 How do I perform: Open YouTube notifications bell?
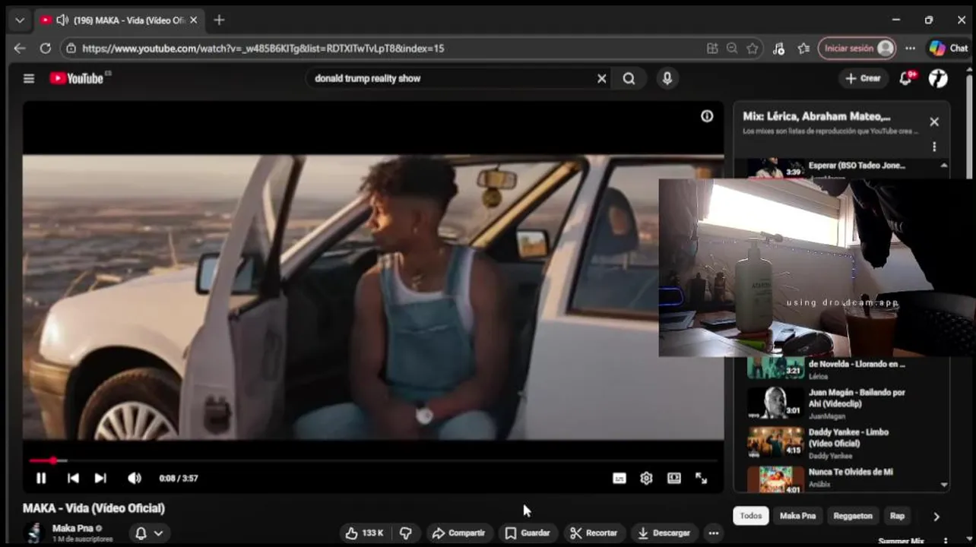click(905, 78)
